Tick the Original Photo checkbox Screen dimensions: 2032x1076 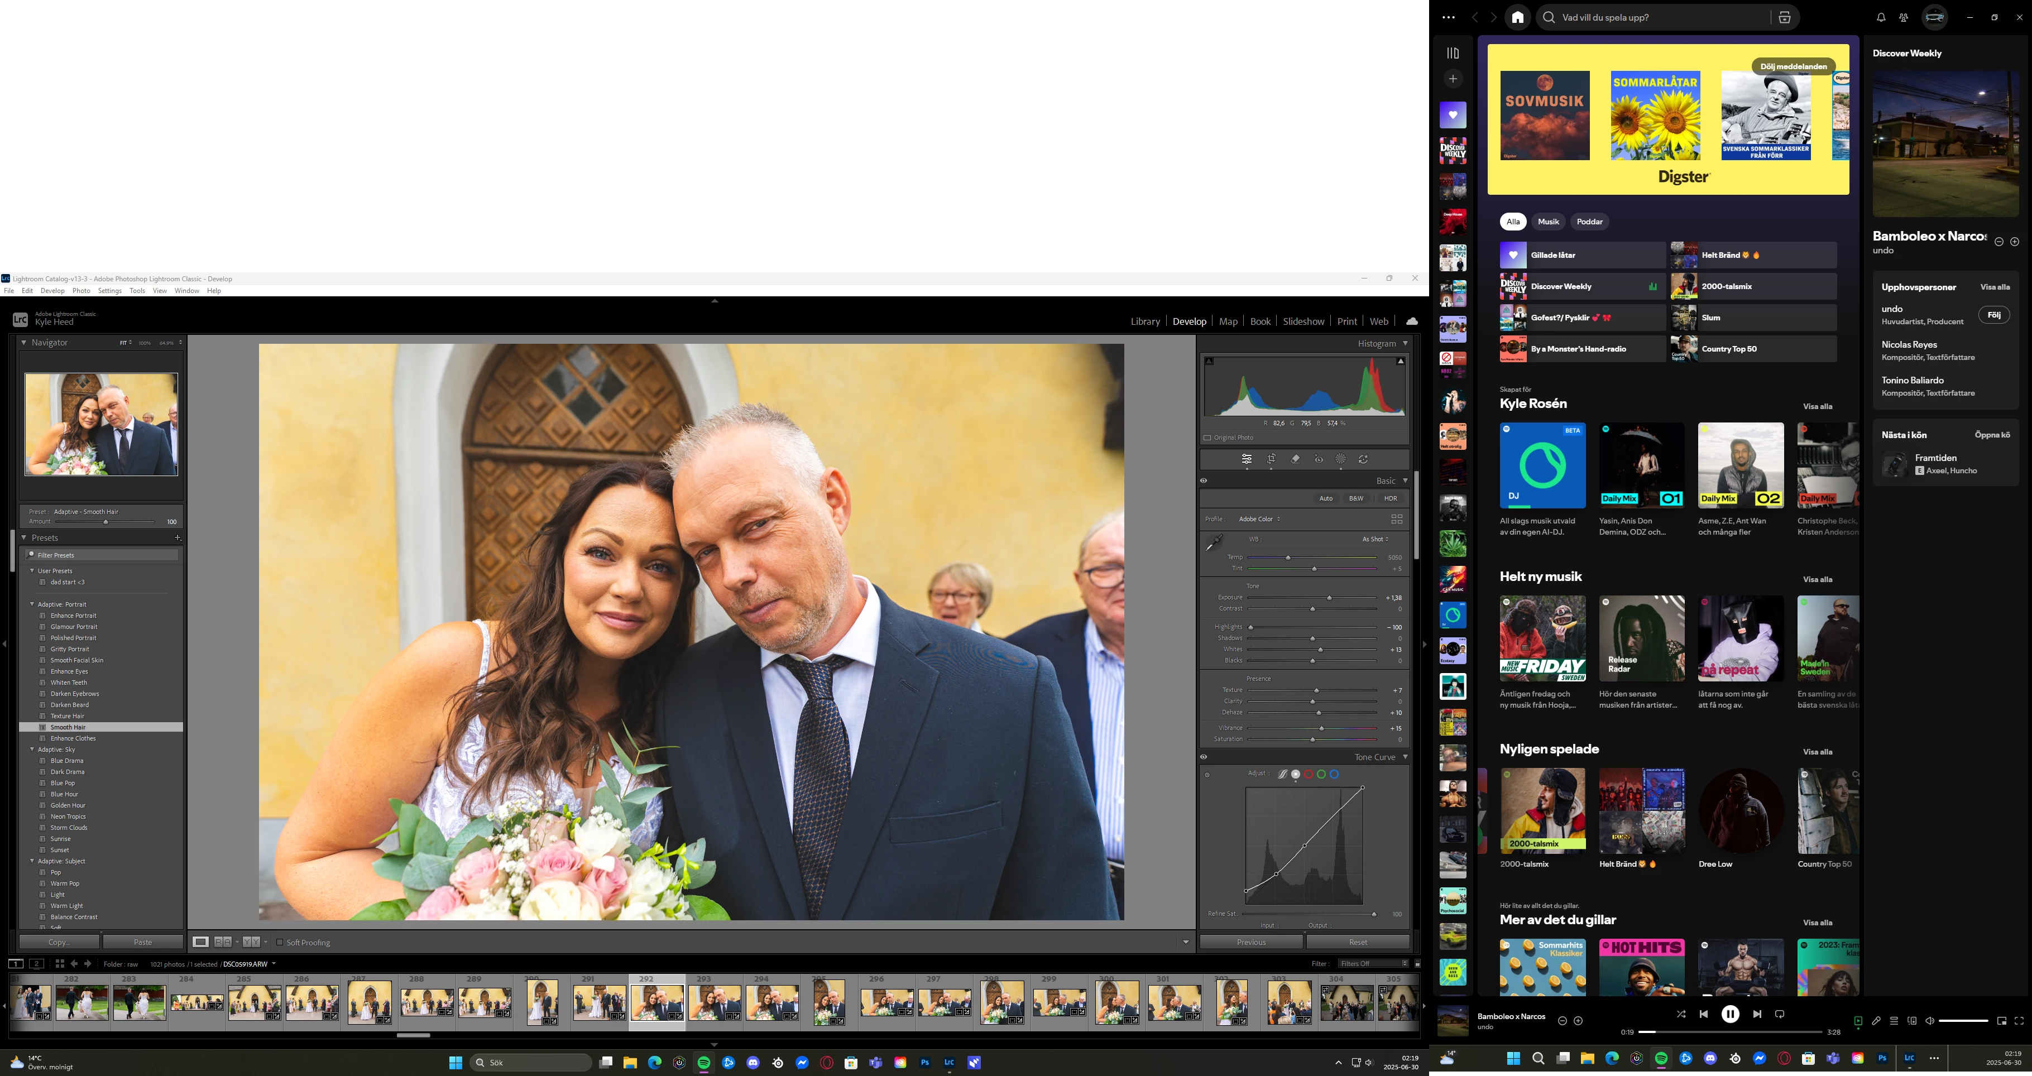[x=1207, y=438]
